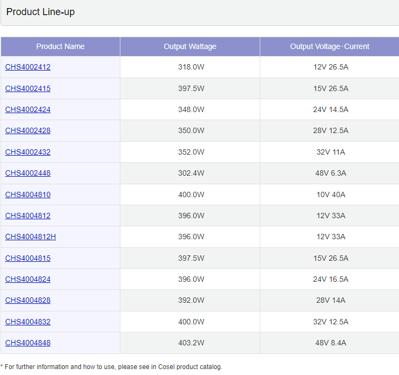399x375 pixels.
Task: Open the CHS4004812 product link
Action: click(28, 216)
